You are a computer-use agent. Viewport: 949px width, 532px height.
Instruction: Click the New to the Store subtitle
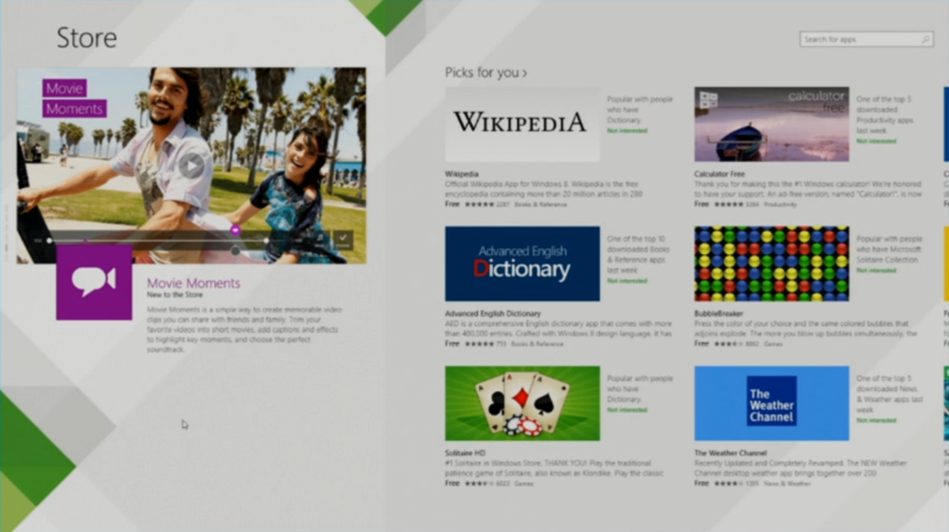click(174, 295)
